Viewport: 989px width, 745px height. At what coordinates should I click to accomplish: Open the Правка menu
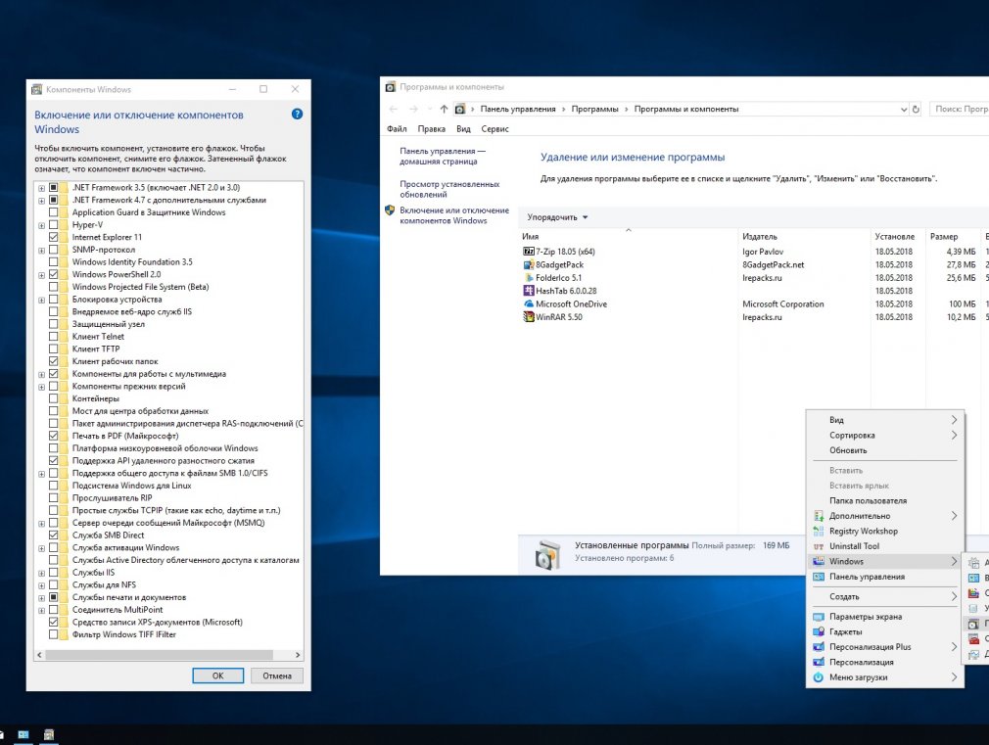pos(432,128)
